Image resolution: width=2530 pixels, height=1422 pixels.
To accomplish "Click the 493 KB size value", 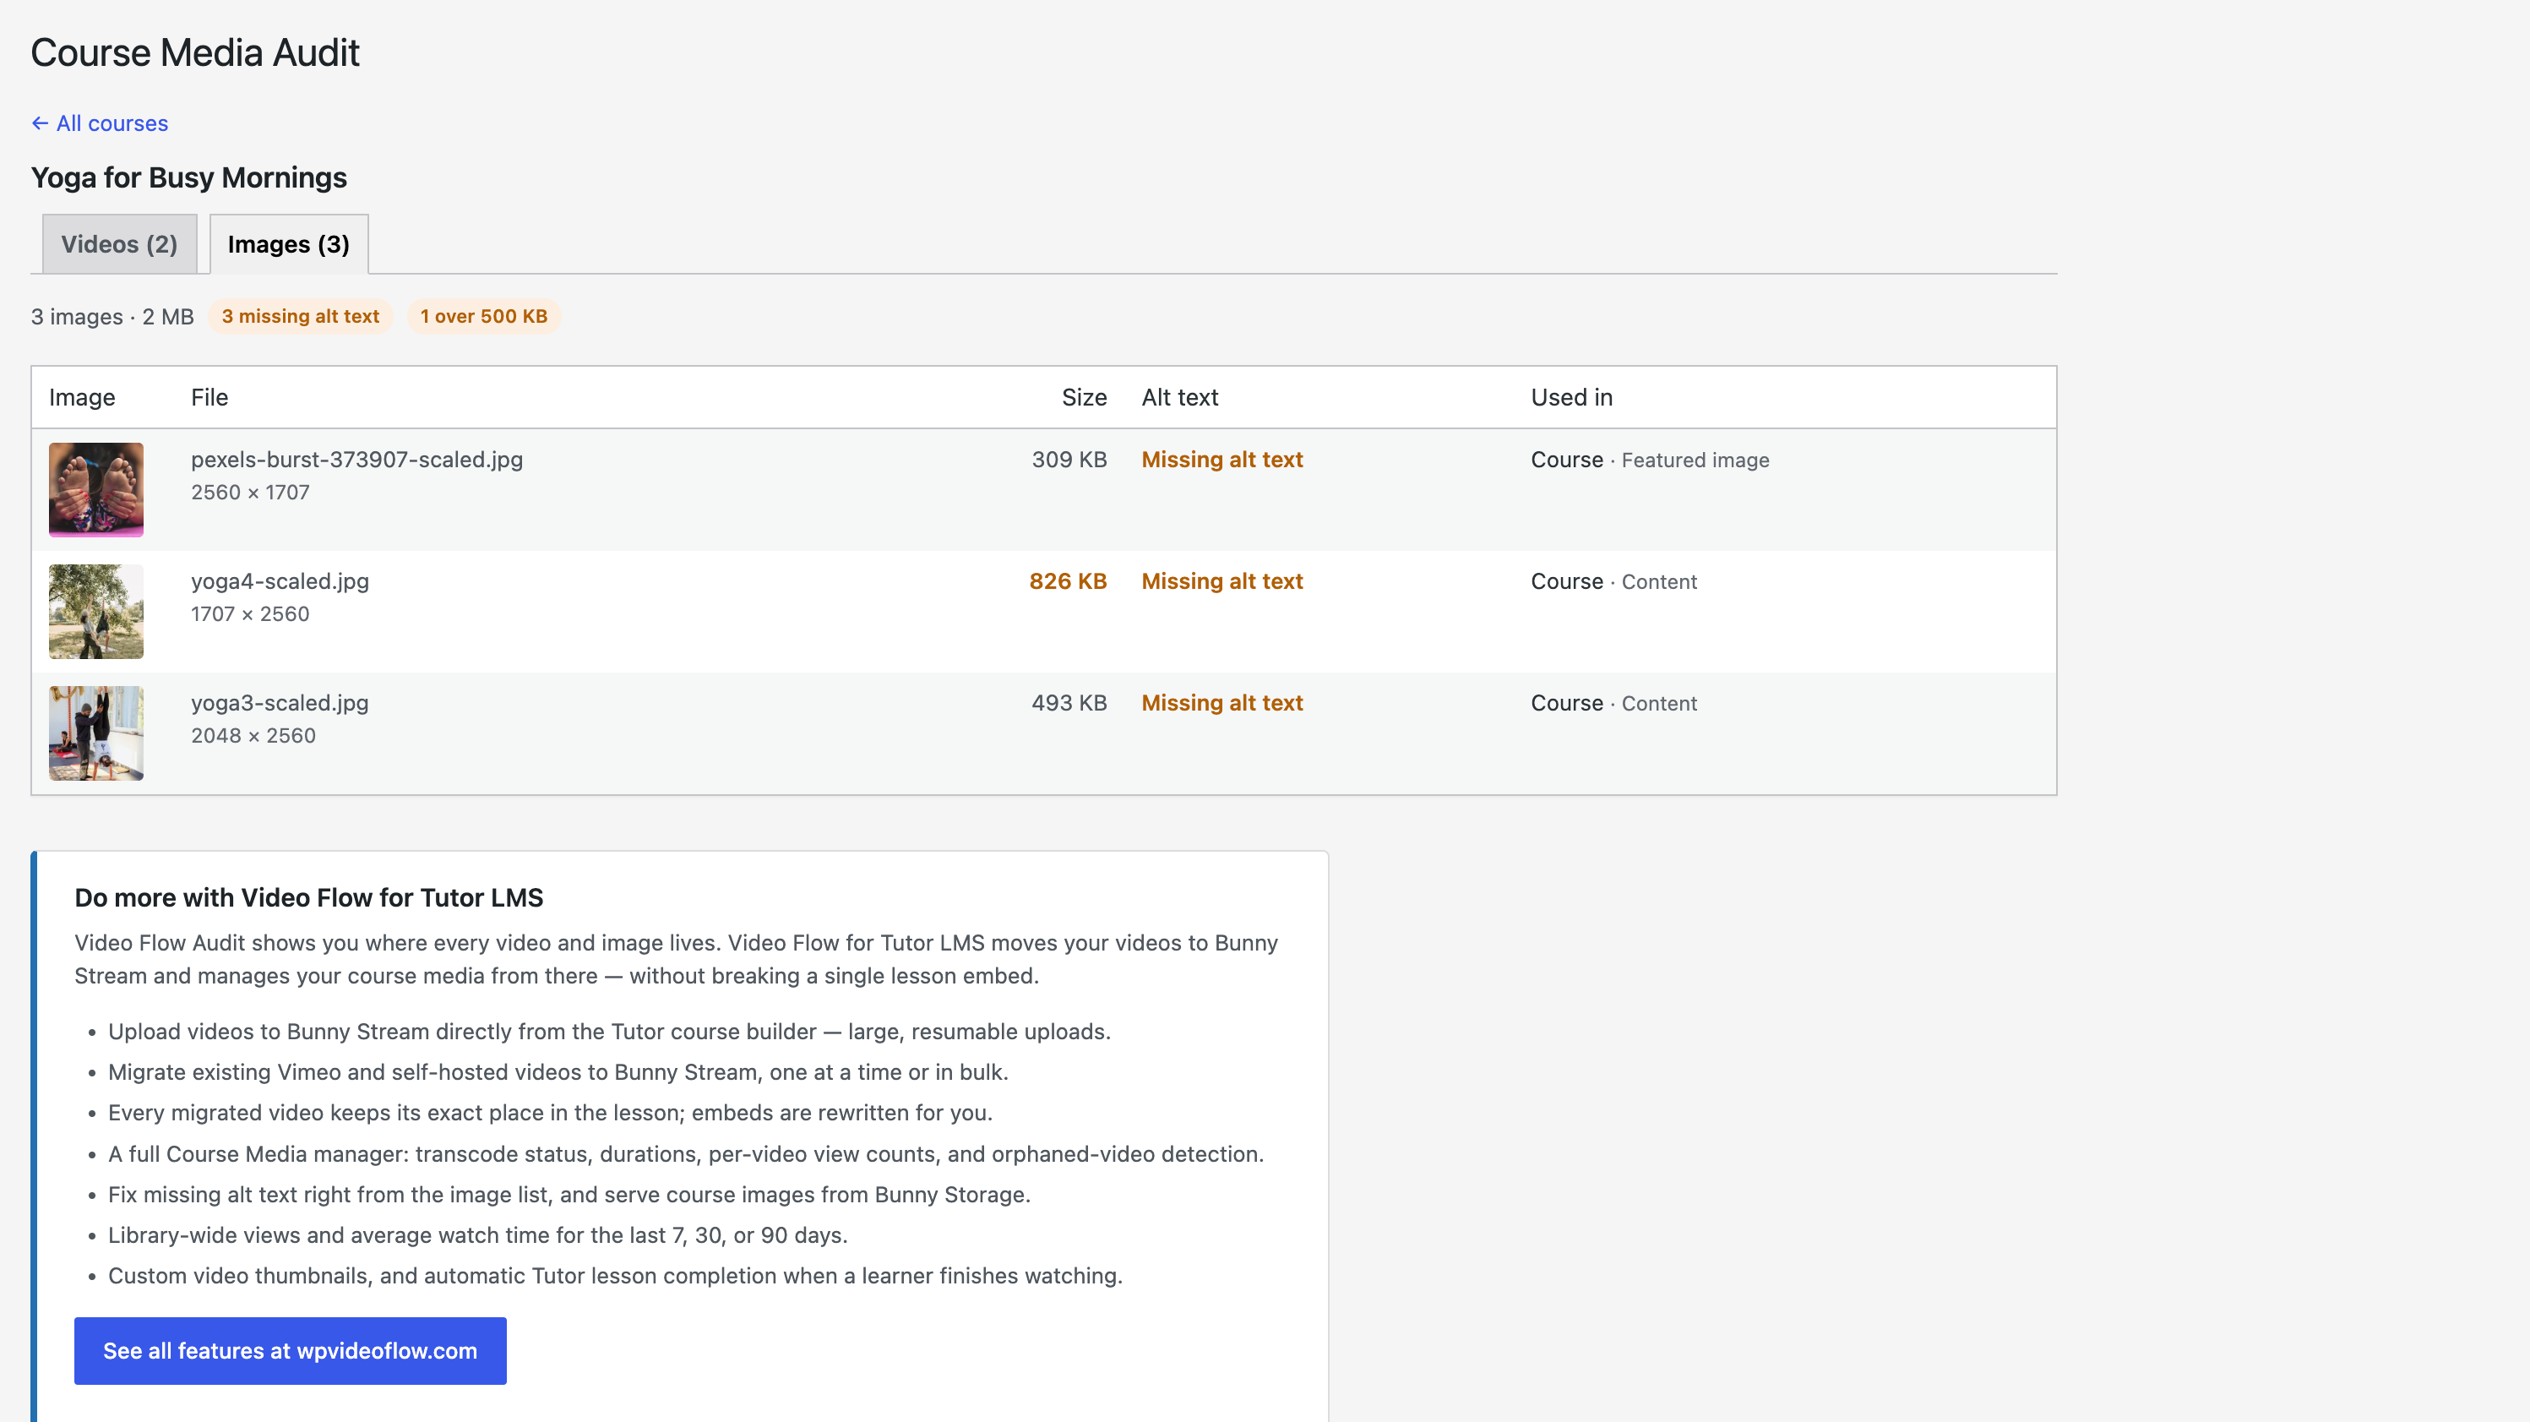I will (x=1069, y=703).
